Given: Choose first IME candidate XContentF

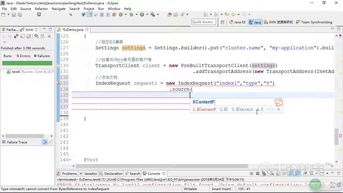Looking at the screenshot, I should (204, 109).
